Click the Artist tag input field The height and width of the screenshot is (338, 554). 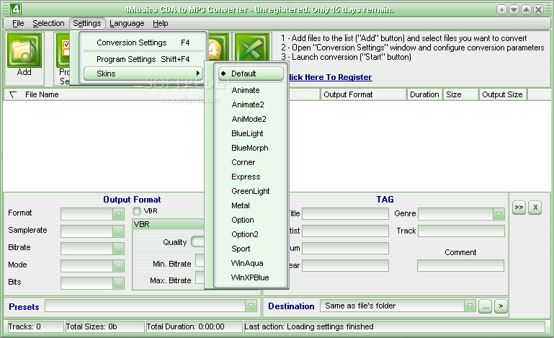(345, 231)
